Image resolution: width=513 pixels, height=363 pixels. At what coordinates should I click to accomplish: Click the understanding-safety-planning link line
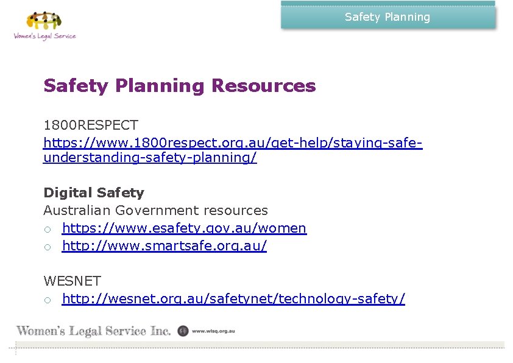(x=150, y=158)
